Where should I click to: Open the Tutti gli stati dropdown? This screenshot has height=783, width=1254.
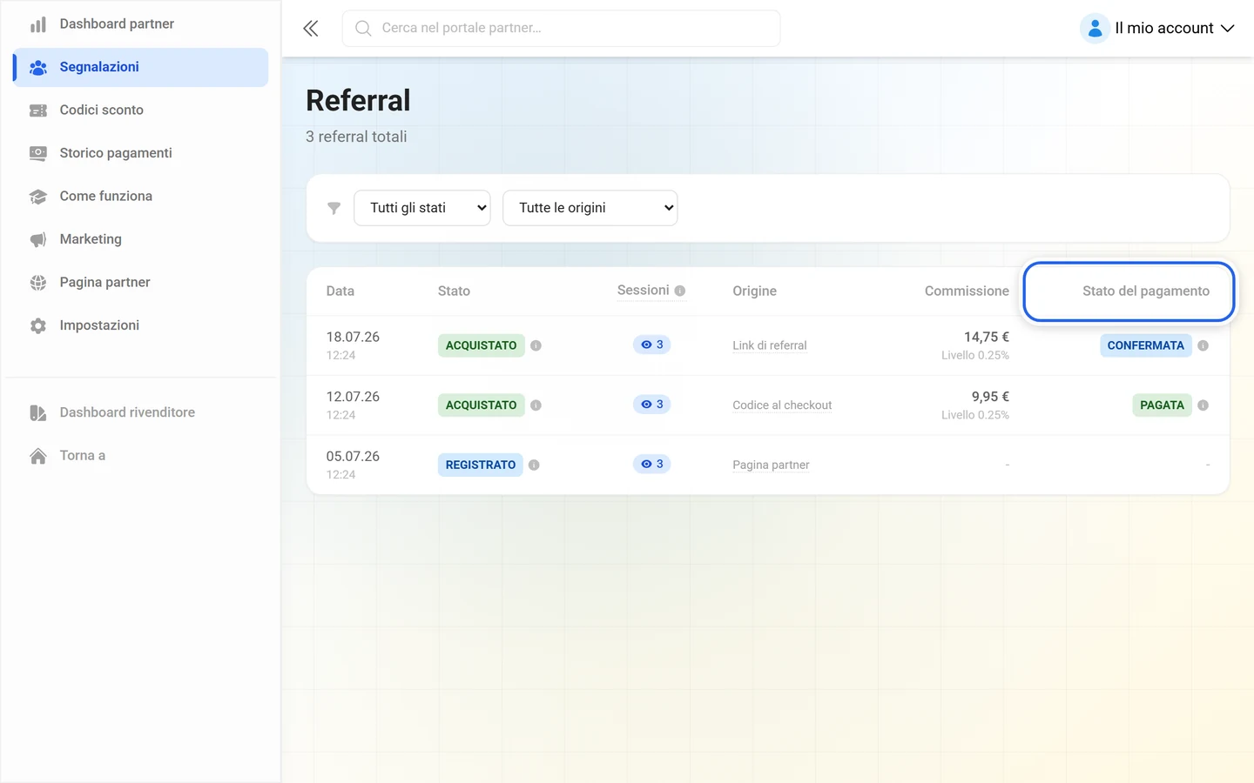(422, 208)
